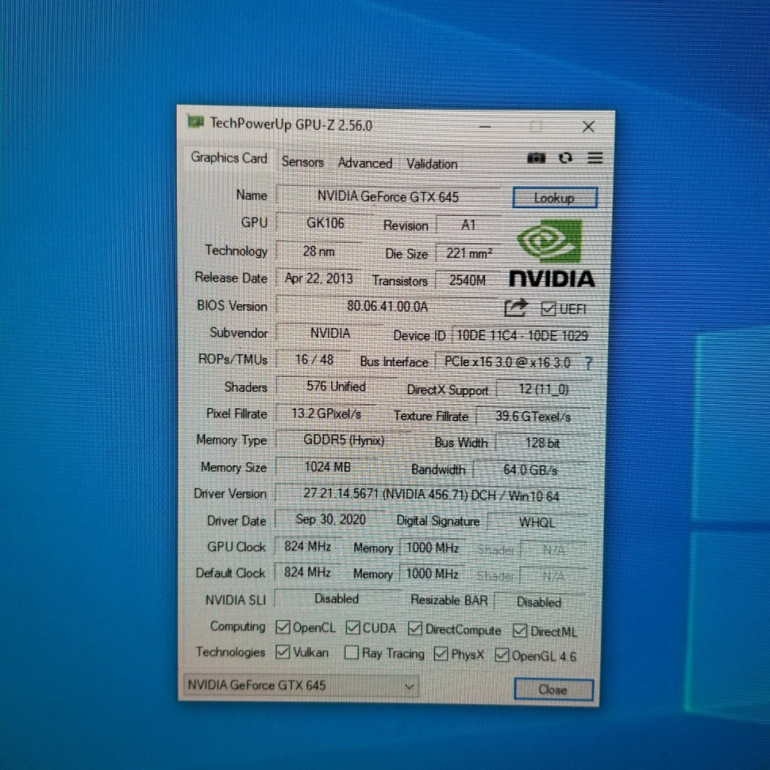Toggle the PhysX checkbox
The width and height of the screenshot is (770, 770).
(x=441, y=654)
